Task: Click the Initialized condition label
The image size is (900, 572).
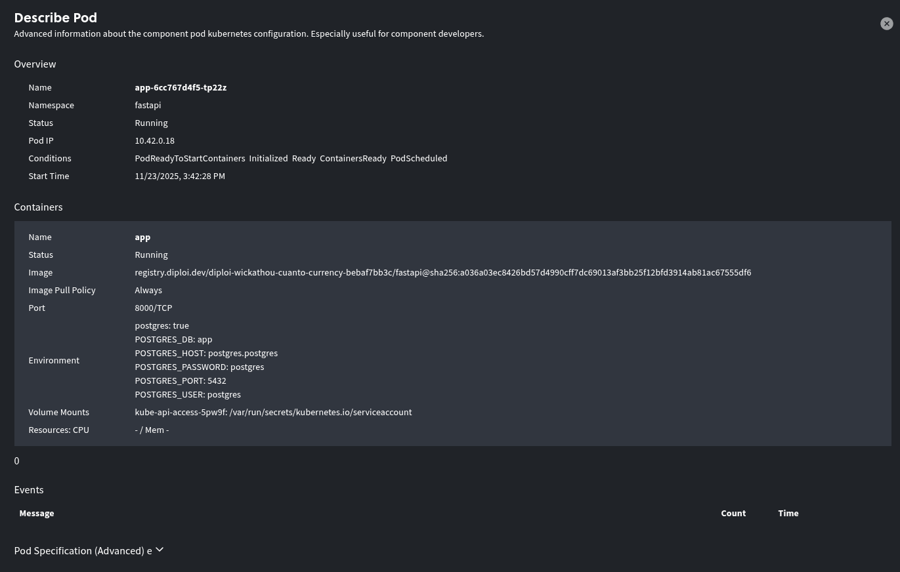Action: pos(268,158)
